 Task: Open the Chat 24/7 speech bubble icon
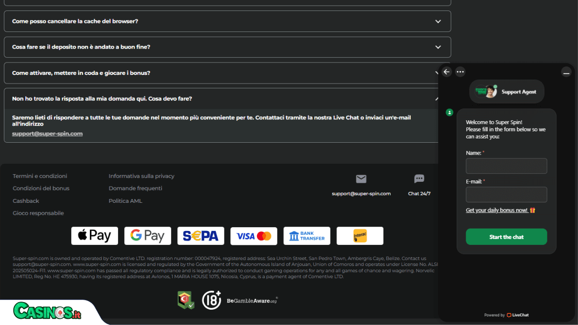[419, 179]
